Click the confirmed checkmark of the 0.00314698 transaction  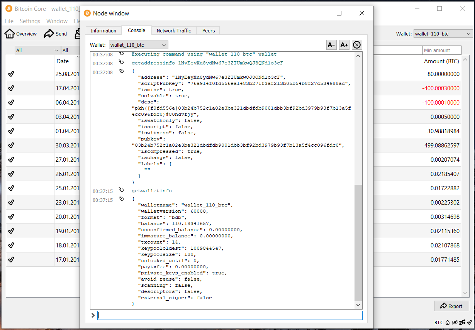pos(11,217)
